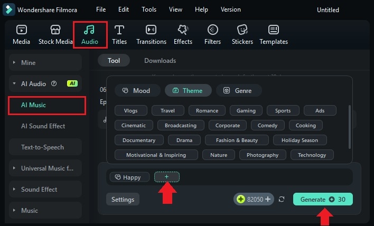Switch to the Tool tab
The height and width of the screenshot is (226, 374).
coord(114,61)
